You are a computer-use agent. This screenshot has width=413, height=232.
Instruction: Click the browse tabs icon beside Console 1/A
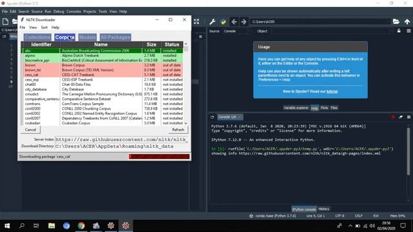212,117
